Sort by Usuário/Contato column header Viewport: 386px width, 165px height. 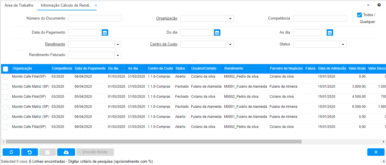(x=207, y=68)
